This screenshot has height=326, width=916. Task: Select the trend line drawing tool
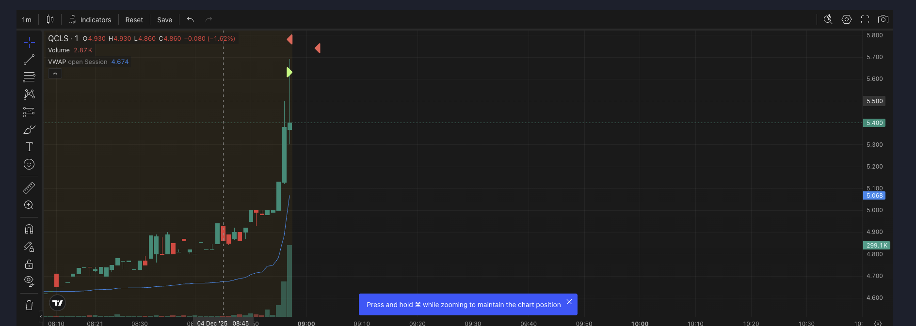[29, 60]
